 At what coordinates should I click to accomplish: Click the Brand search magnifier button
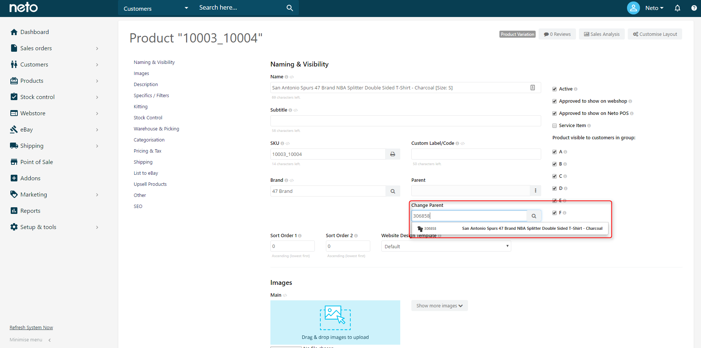pos(392,191)
